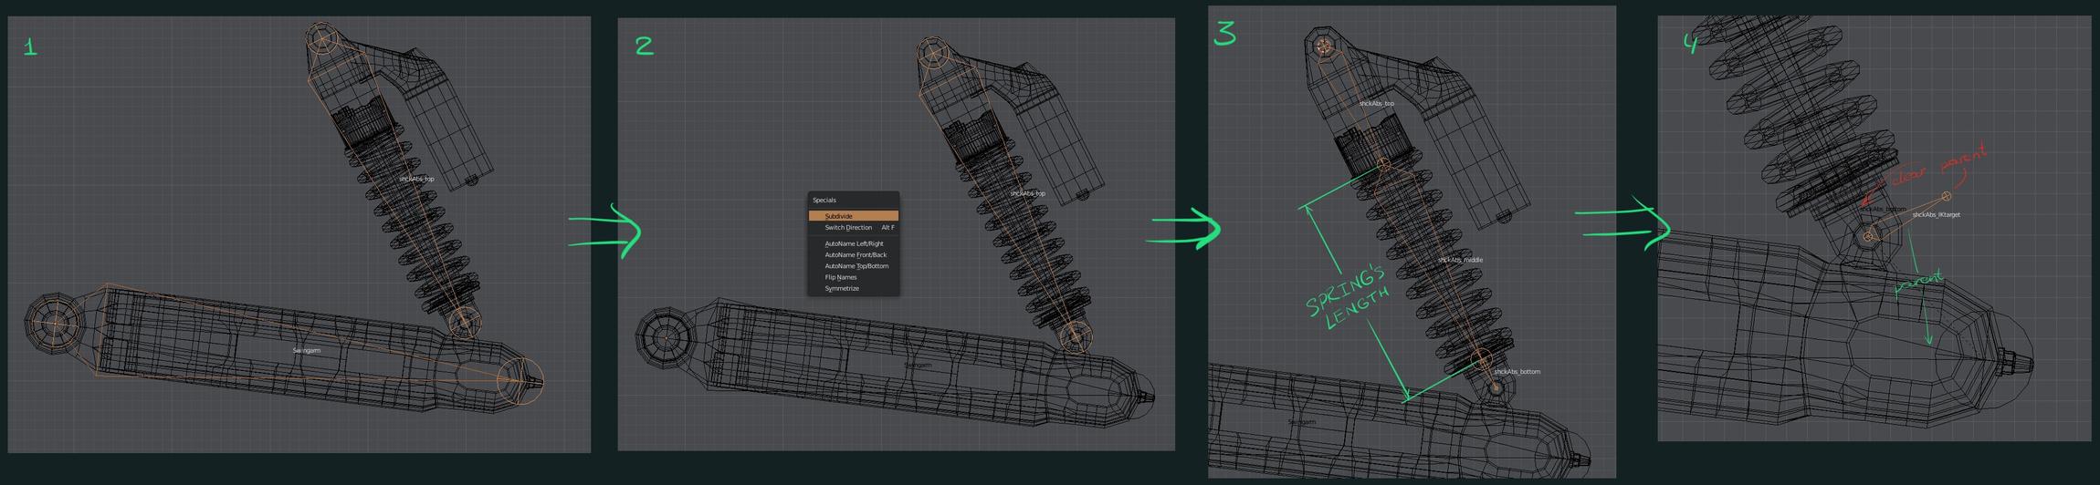Select shckAbs_top label in step 3 viewport
This screenshot has width=2100, height=485.
tap(1376, 104)
